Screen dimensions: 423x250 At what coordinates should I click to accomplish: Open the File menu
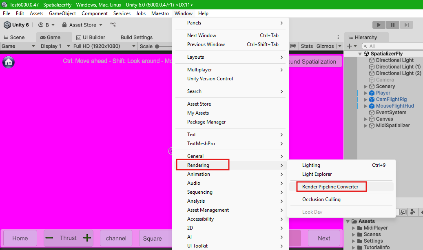coord(7,13)
